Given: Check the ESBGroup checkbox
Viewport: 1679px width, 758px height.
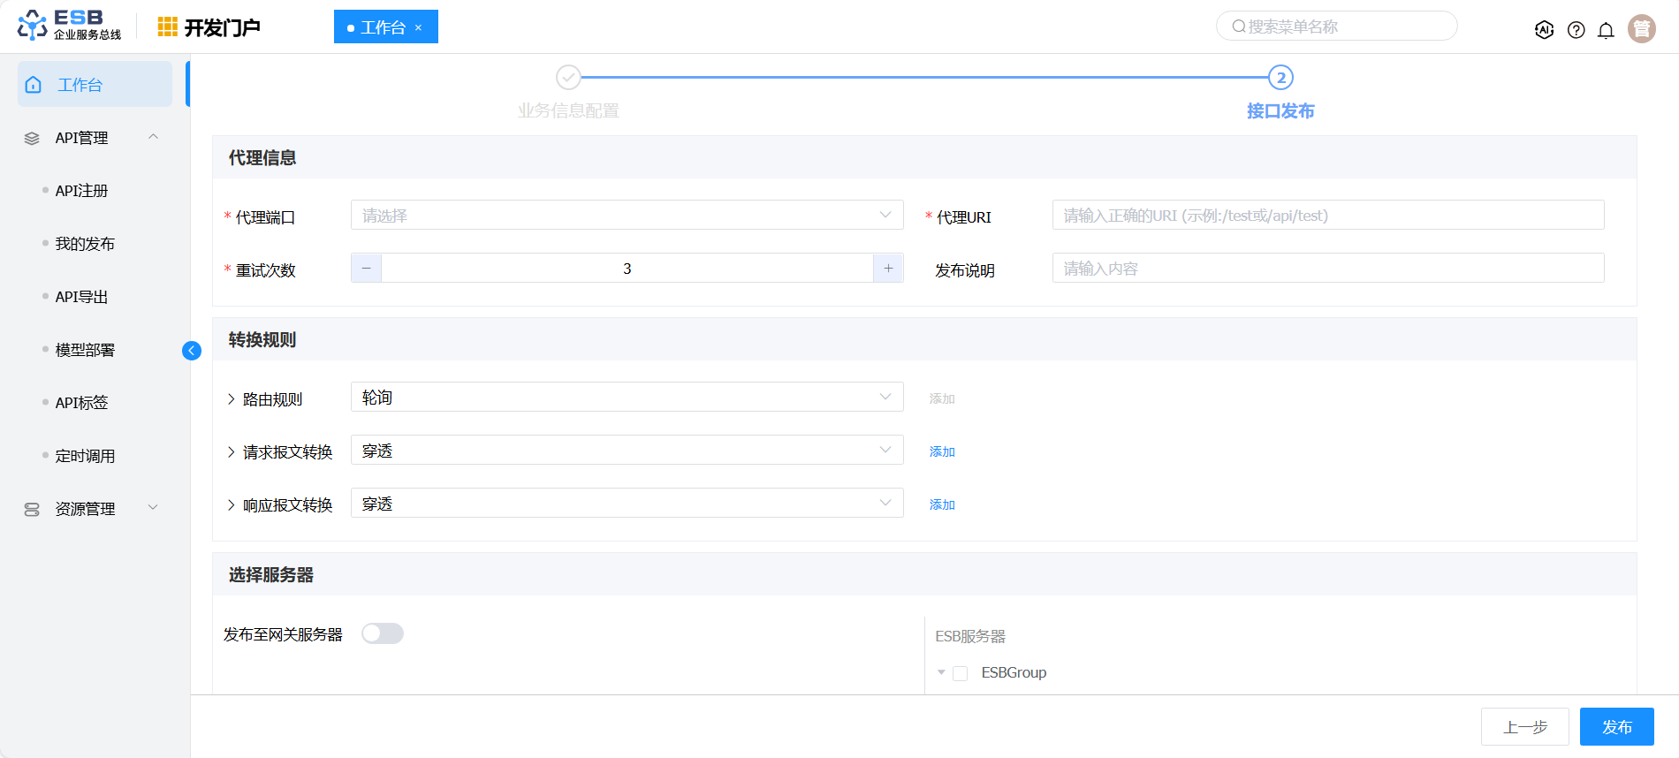Looking at the screenshot, I should click(961, 673).
